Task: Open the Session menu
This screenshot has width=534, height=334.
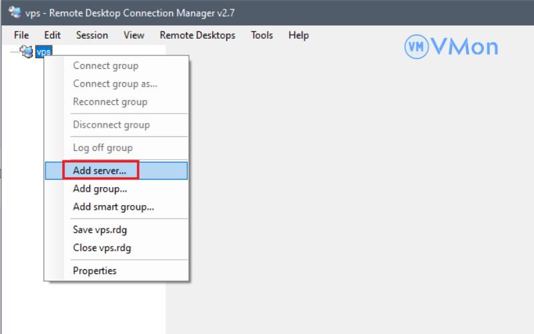Action: click(x=92, y=35)
